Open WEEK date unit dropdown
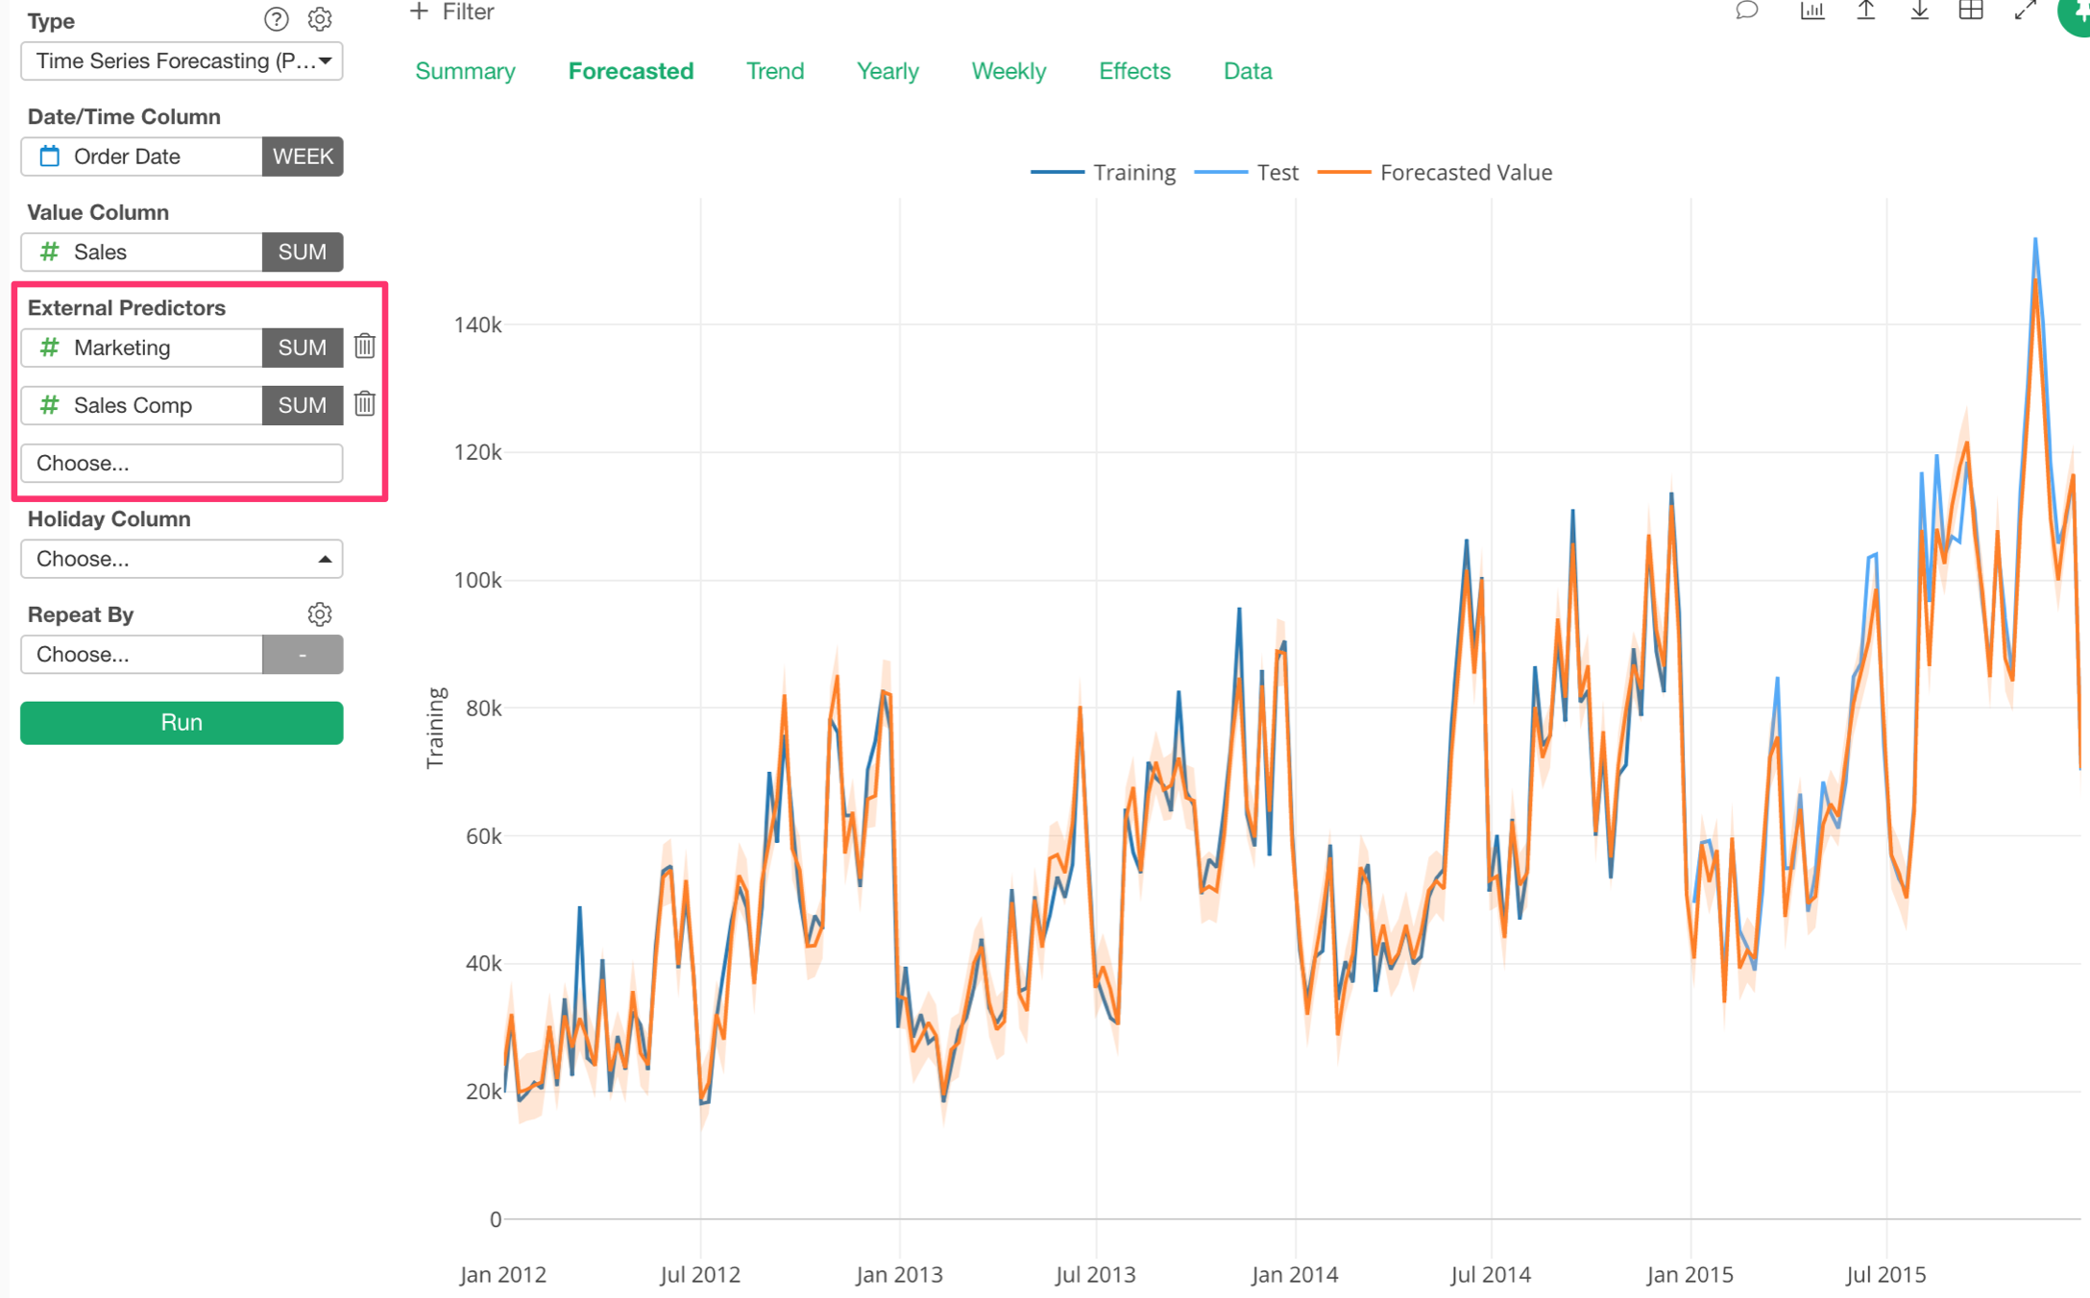Viewport: 2090px width, 1298px height. [303, 156]
